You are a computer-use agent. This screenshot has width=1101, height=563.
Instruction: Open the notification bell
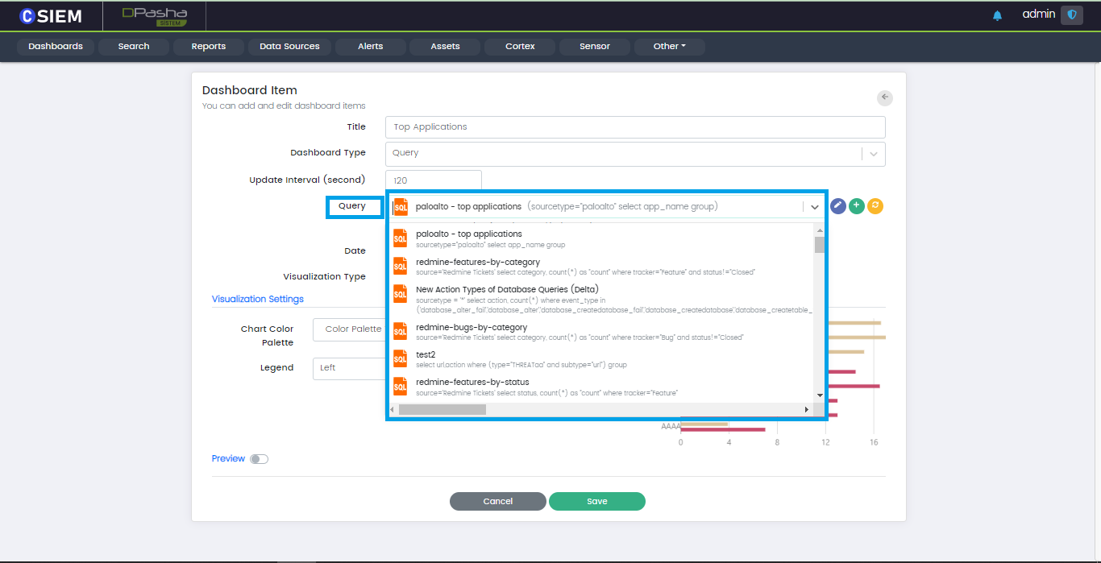coord(997,15)
